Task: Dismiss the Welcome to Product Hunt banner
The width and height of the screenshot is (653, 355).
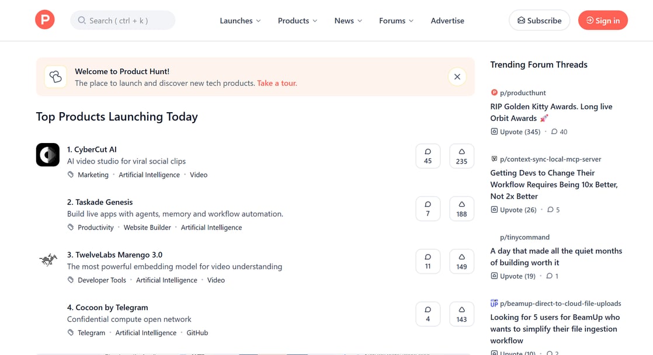Action: 457,76
